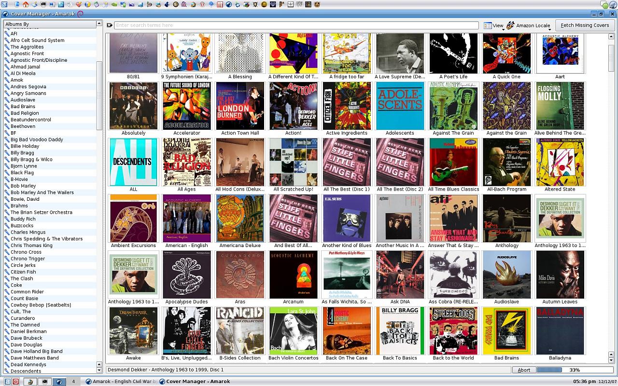
Task: Select the Accelerator album cover
Action: (x=187, y=106)
